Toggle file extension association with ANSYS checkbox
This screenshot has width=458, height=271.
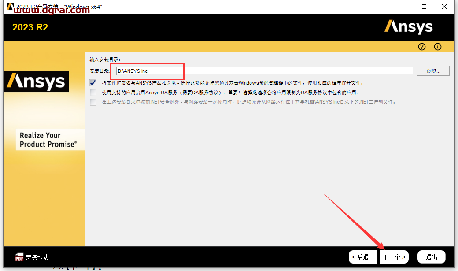tap(93, 83)
